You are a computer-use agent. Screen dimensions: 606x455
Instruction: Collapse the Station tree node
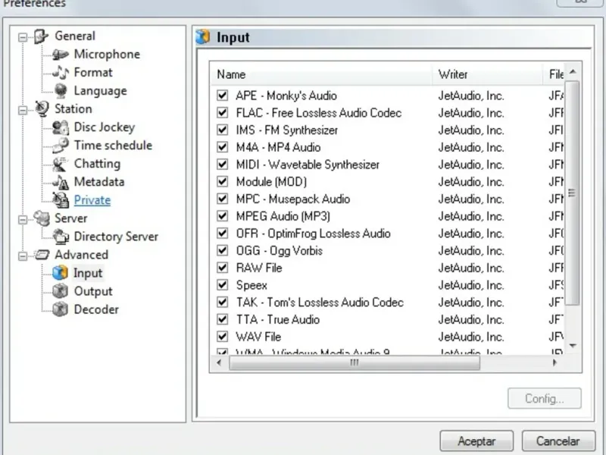point(23,110)
